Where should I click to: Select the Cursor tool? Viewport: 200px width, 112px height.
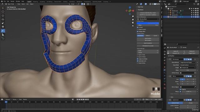pyautogui.click(x=3, y=12)
